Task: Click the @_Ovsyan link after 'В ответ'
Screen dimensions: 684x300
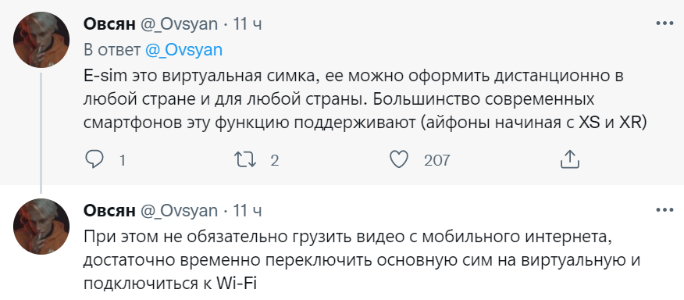Action: 183,50
